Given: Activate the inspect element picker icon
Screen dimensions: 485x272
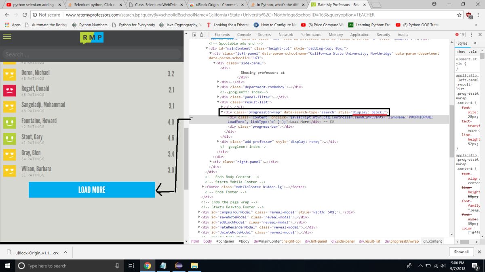Looking at the screenshot, I should [x=194, y=35].
